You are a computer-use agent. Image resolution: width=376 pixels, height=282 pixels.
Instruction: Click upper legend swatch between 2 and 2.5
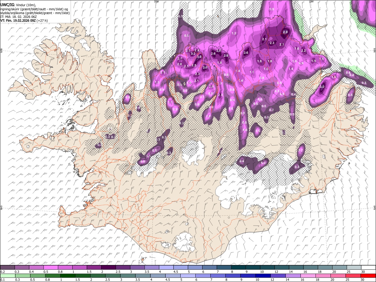(x=108, y=268)
